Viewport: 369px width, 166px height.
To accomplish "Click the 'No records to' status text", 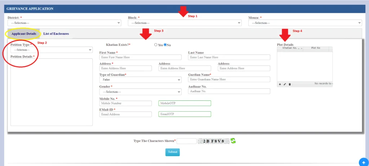I will tap(323, 84).
